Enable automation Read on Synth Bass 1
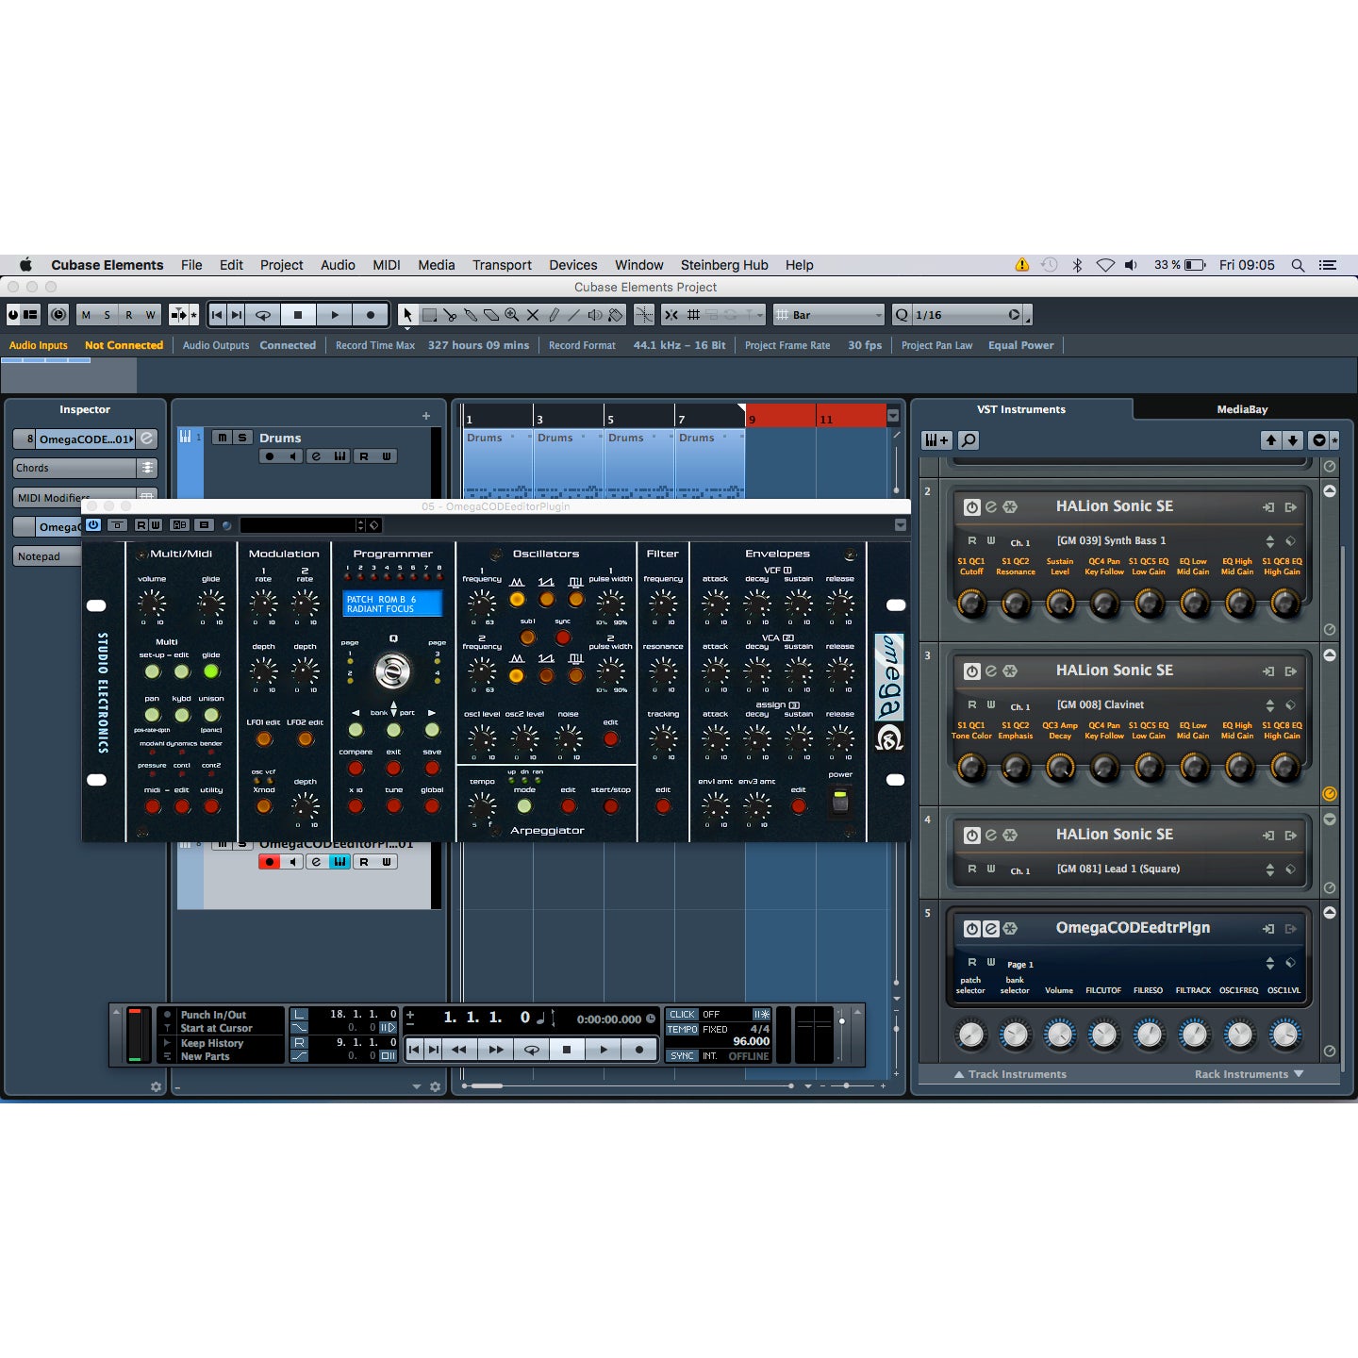The height and width of the screenshot is (1358, 1358). click(x=972, y=540)
